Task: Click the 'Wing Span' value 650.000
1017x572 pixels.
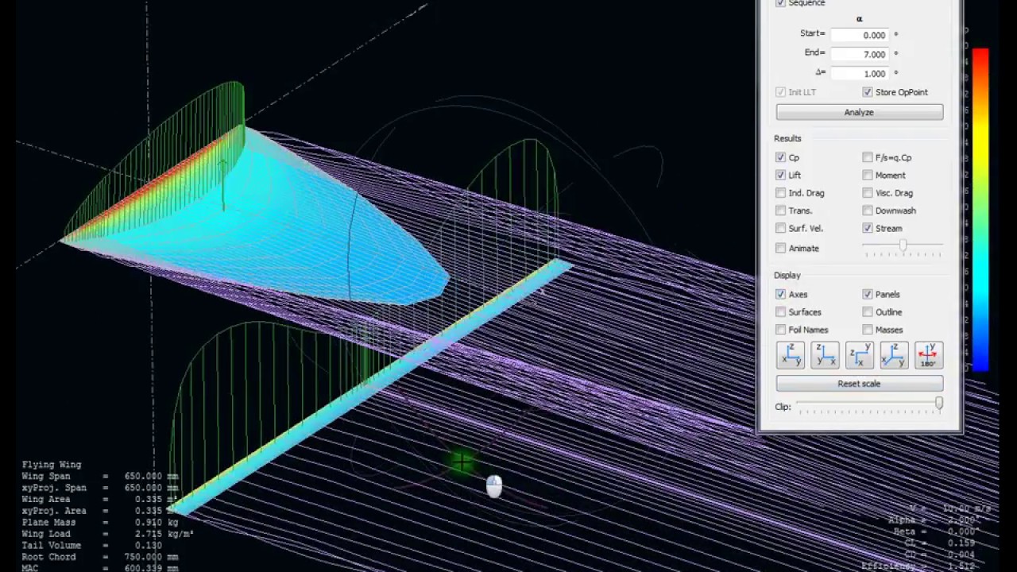Action: point(143,476)
